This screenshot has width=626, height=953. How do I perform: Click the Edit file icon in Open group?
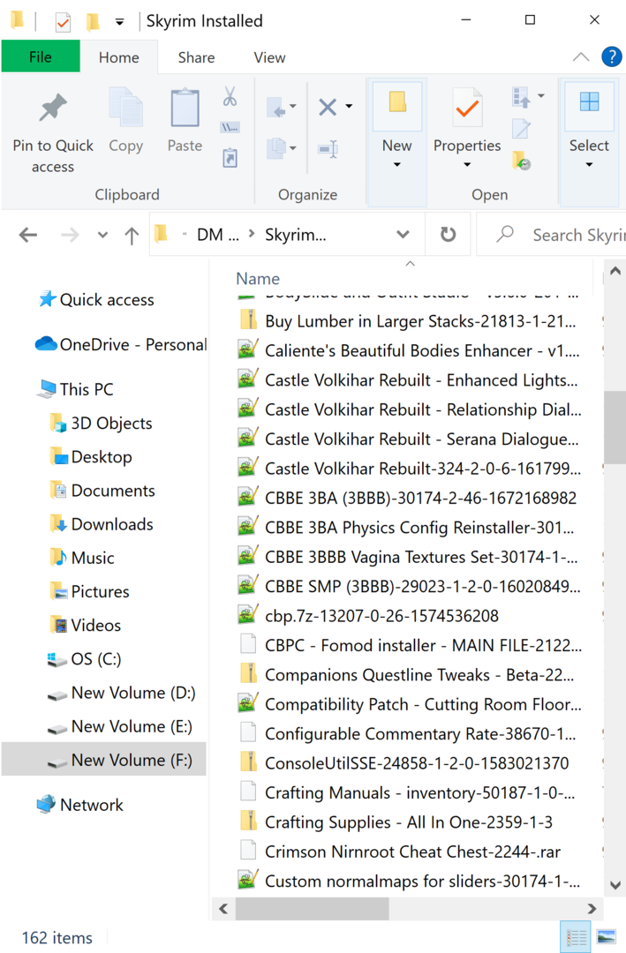coord(521,128)
